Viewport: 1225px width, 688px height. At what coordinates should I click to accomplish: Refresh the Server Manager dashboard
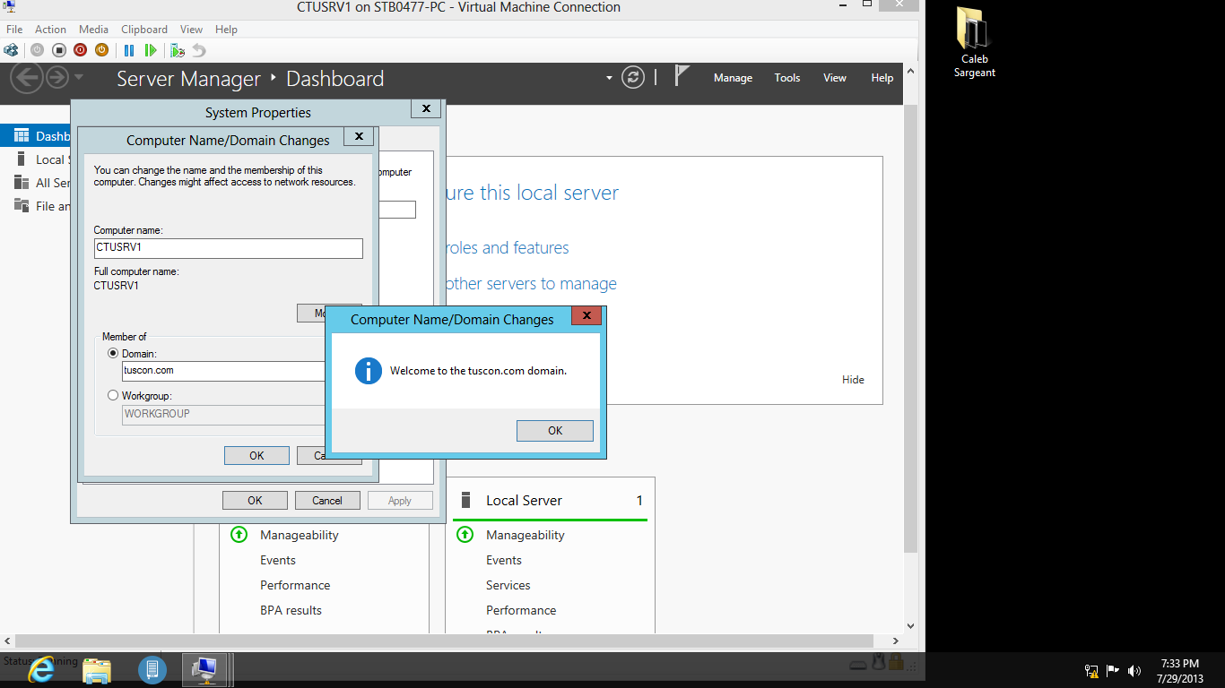pyautogui.click(x=633, y=78)
